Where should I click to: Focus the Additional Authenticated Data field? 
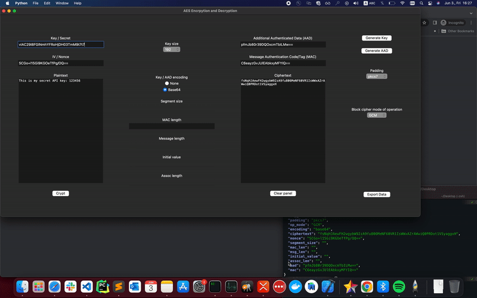283,44
